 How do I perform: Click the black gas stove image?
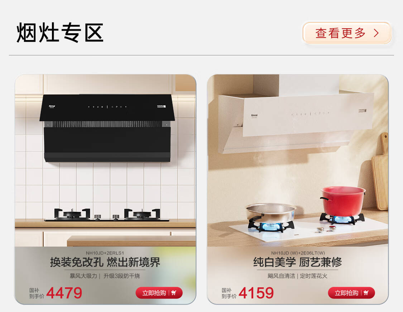coord(107,215)
